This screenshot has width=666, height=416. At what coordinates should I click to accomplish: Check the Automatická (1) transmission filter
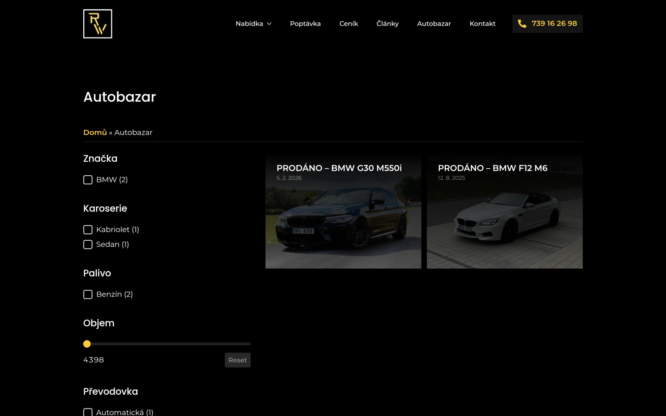pyautogui.click(x=88, y=412)
